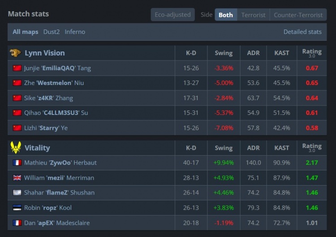The width and height of the screenshot is (336, 237).
Task: Select the All maps tab
Action: point(25,32)
